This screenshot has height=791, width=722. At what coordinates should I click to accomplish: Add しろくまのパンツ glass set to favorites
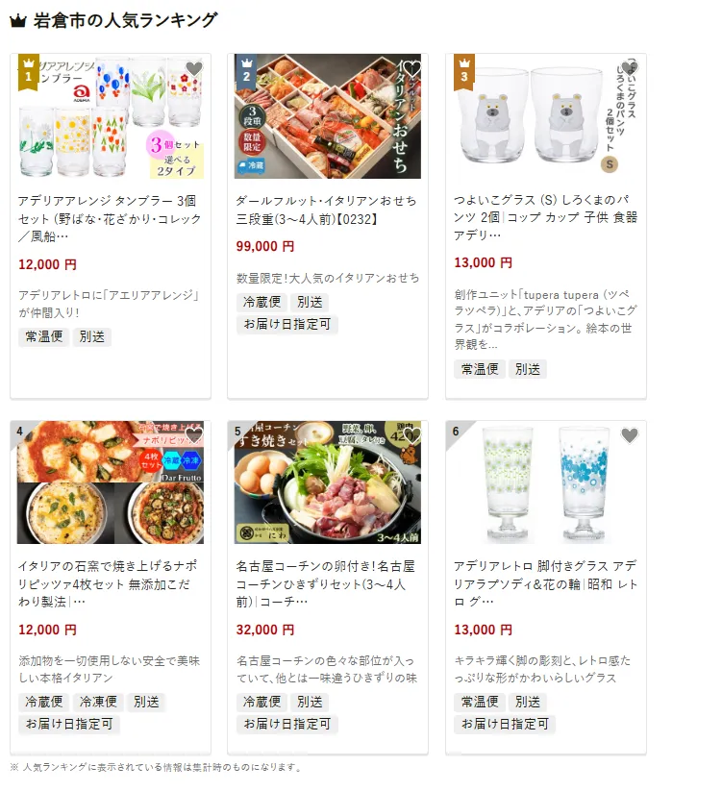click(x=630, y=68)
